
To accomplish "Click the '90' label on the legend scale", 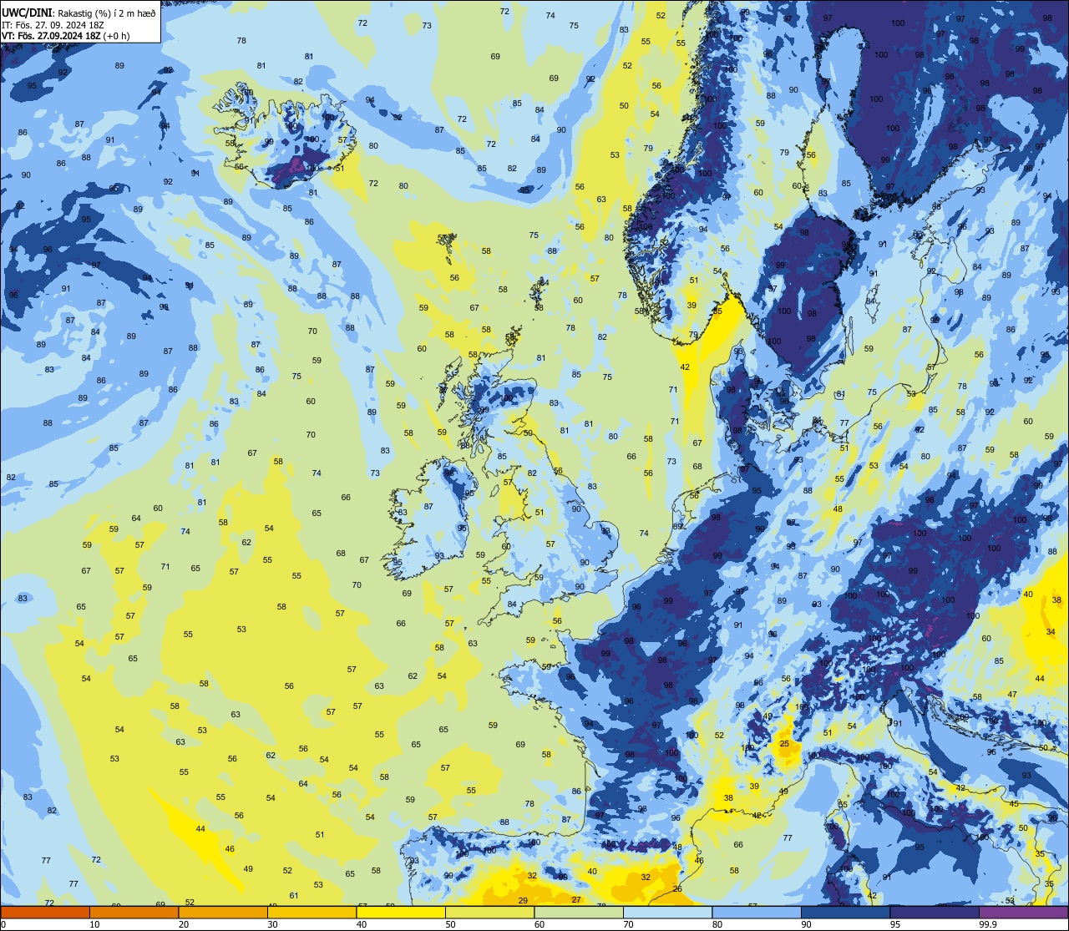I will (x=807, y=924).
